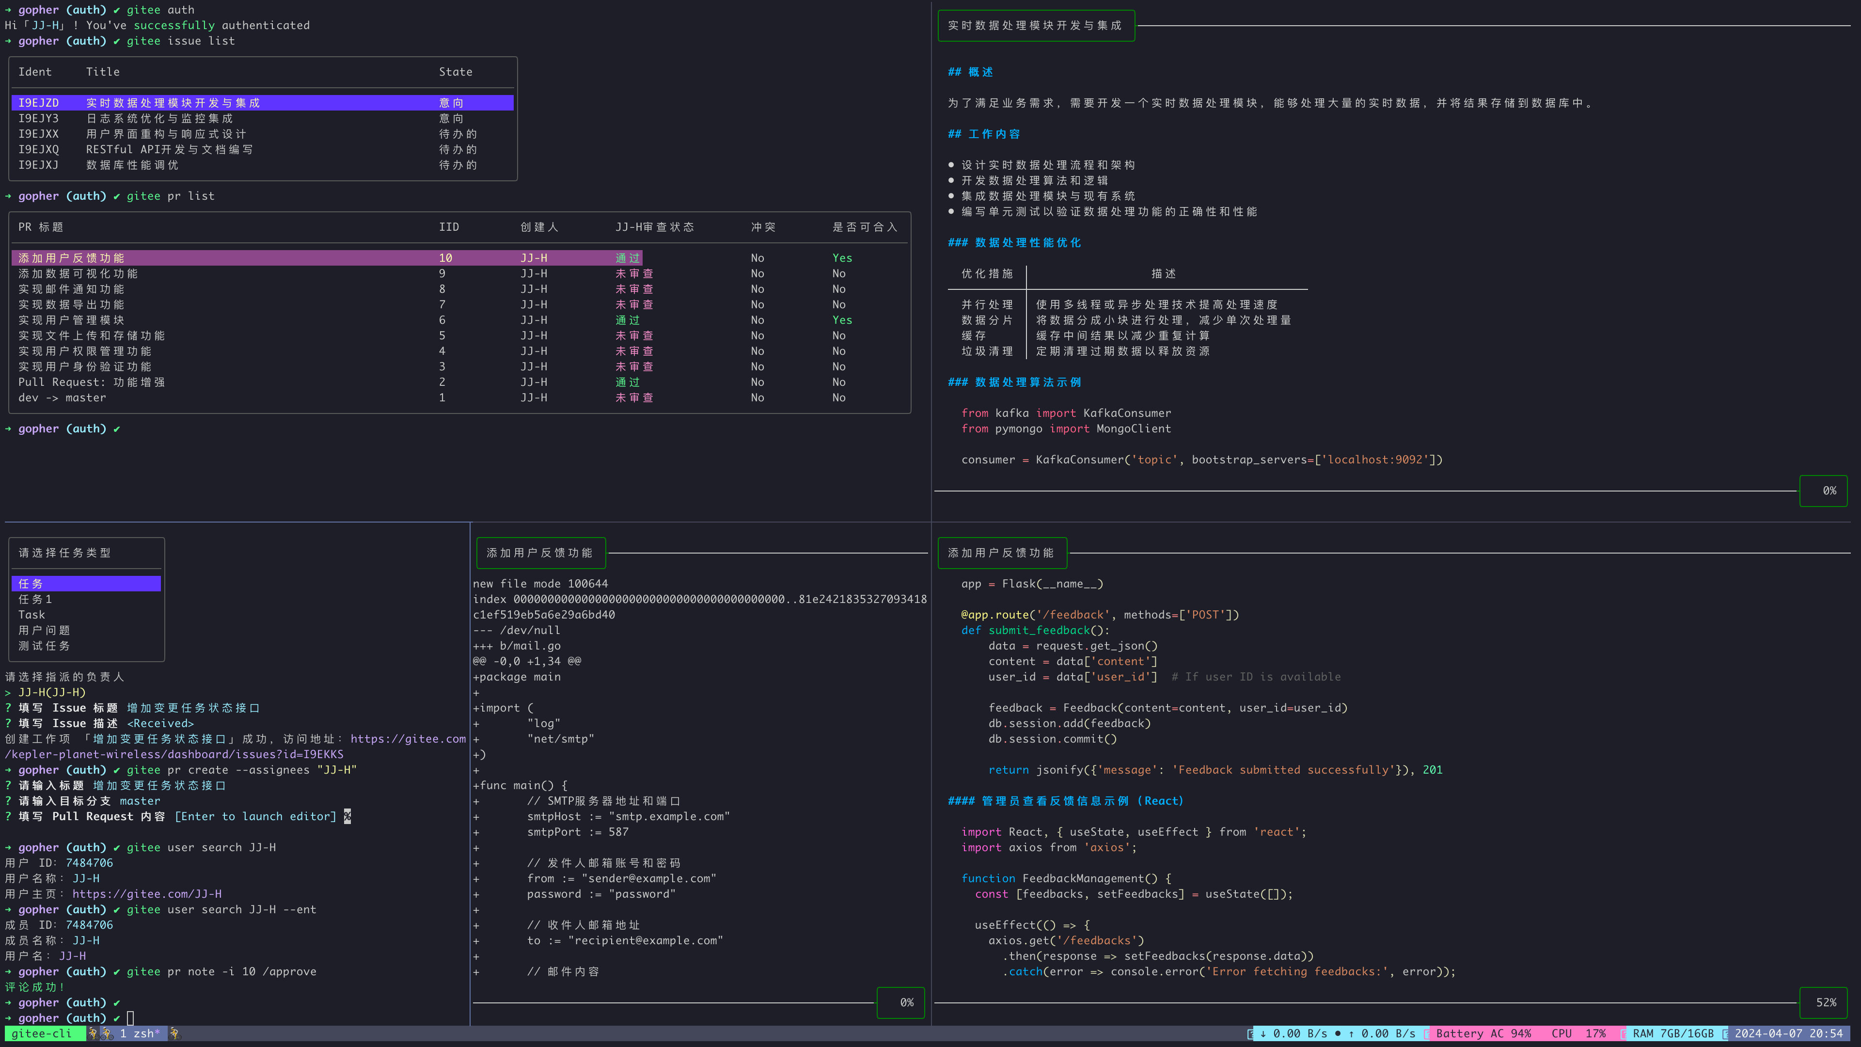Click the '是否可合入' column header
The image size is (1861, 1047).
coord(865,227)
